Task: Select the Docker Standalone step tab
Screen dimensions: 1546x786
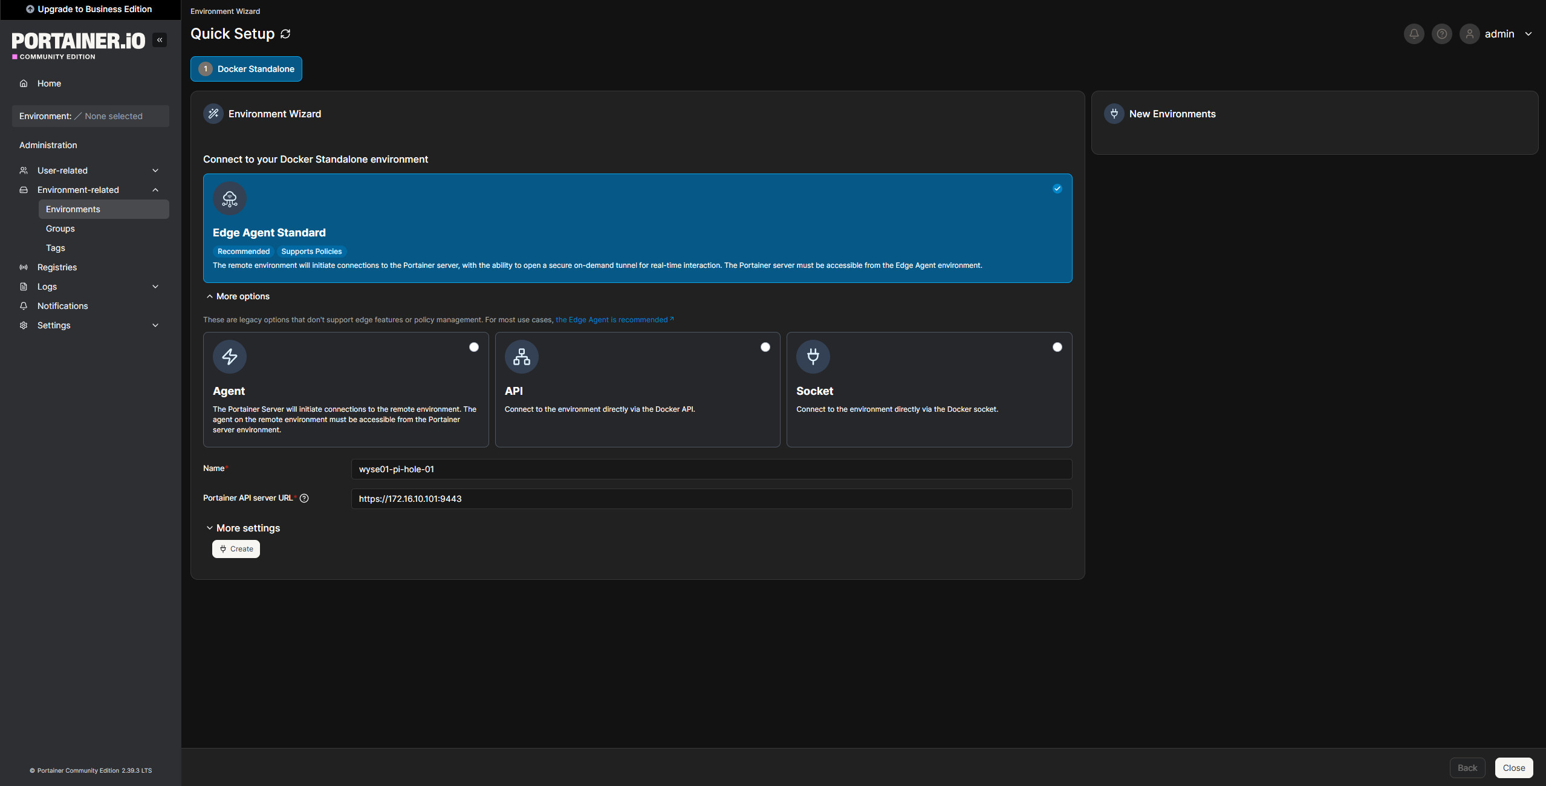Action: click(x=246, y=69)
